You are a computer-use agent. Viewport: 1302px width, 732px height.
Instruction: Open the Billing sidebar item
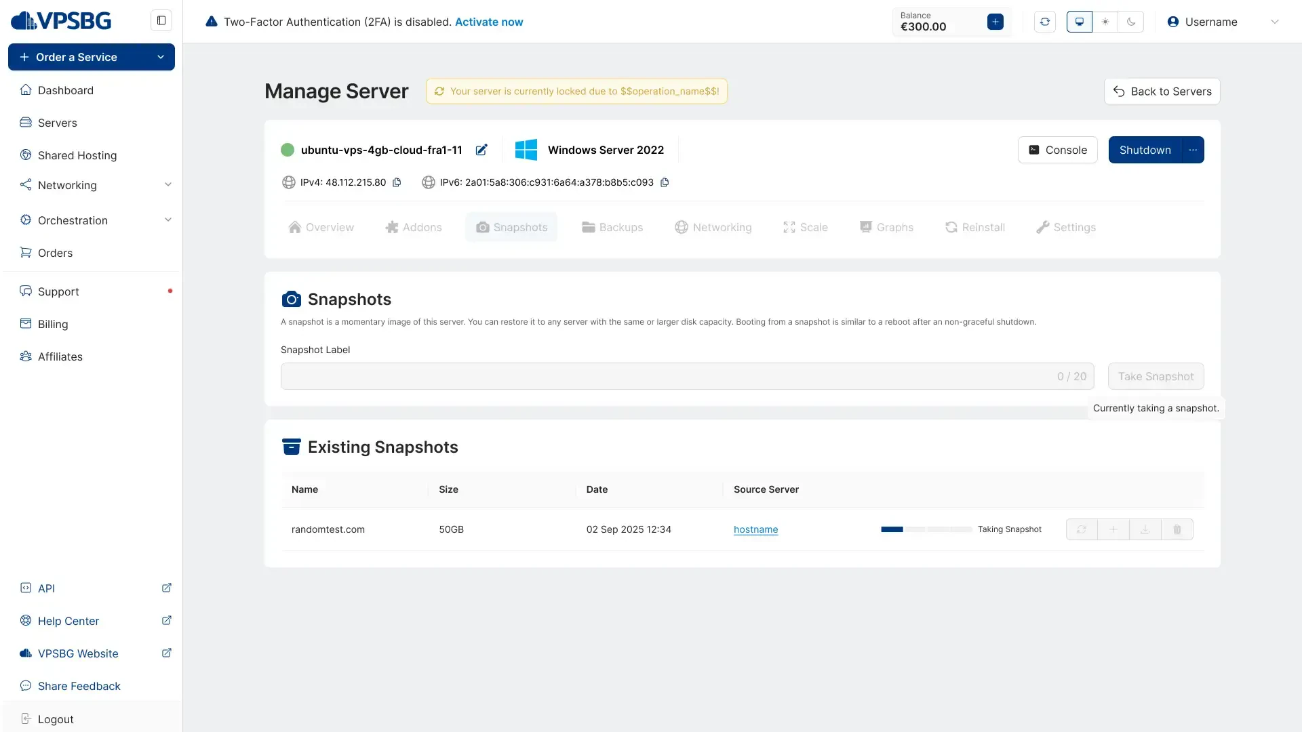click(53, 324)
